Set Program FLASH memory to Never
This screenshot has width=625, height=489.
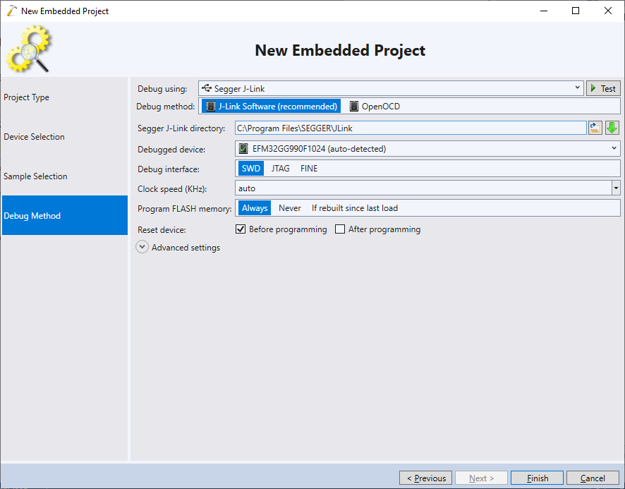pyautogui.click(x=290, y=208)
